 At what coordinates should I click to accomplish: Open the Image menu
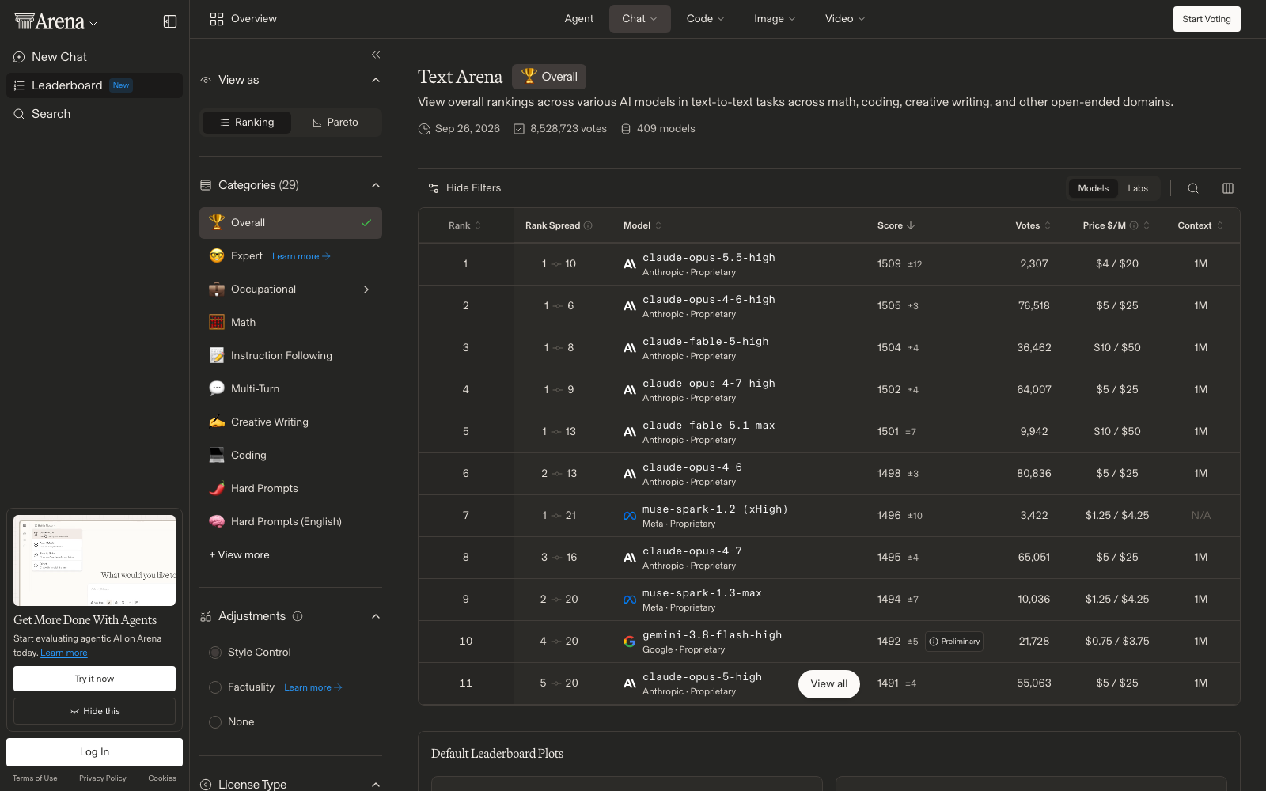pyautogui.click(x=775, y=19)
